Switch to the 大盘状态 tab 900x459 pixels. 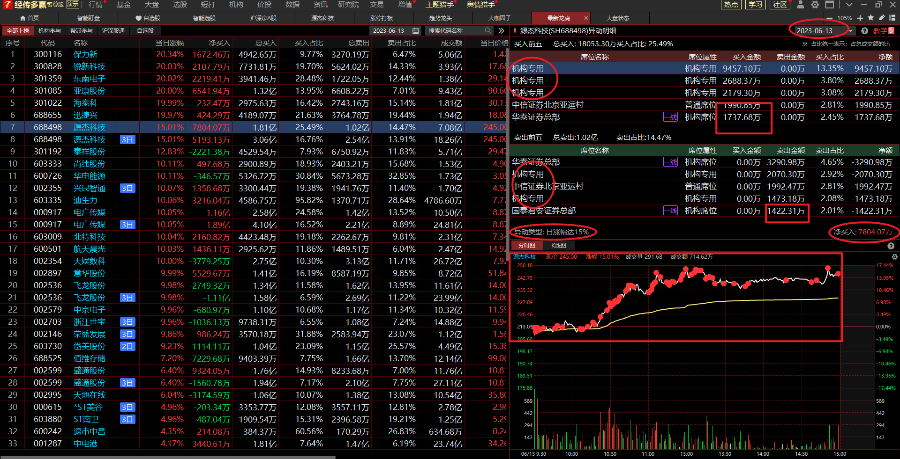[618, 18]
